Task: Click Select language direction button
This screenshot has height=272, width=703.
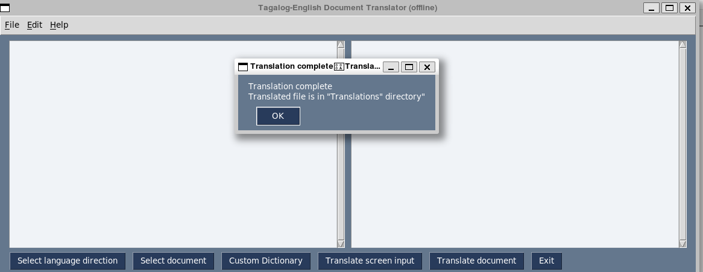Action: tap(68, 261)
